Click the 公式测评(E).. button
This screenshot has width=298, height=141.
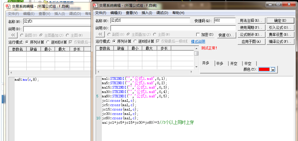pyautogui.click(x=251, y=35)
